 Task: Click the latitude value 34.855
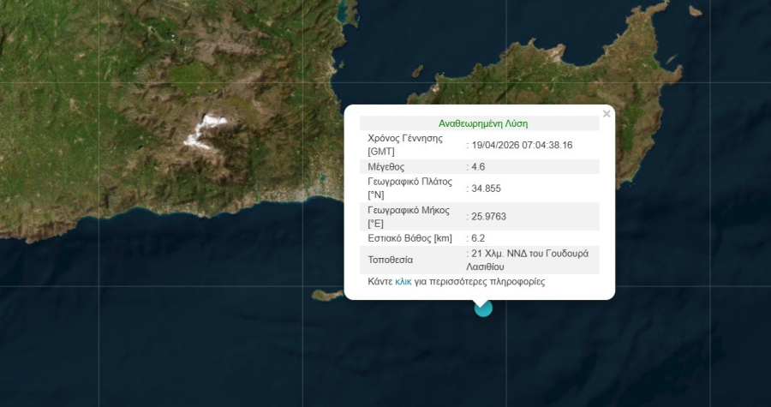pyautogui.click(x=486, y=188)
